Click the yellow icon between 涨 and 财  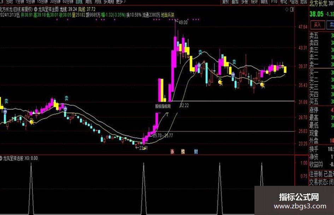tap(183, 151)
